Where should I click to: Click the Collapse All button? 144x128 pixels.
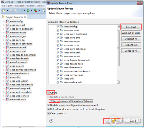pyautogui.click(x=131, y=51)
